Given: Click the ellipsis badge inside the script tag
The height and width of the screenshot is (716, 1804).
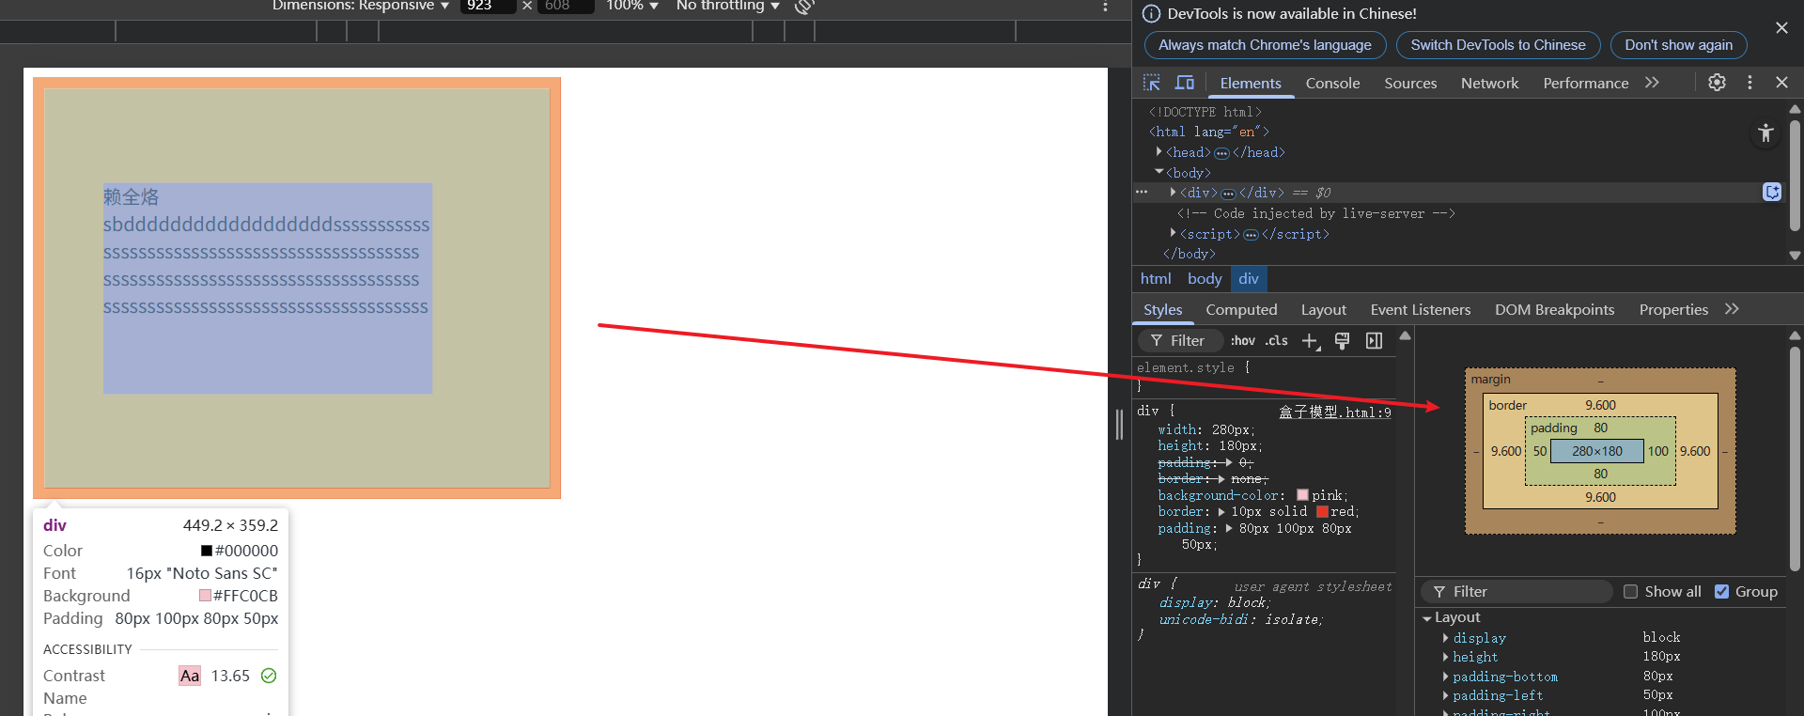Looking at the screenshot, I should 1251,235.
